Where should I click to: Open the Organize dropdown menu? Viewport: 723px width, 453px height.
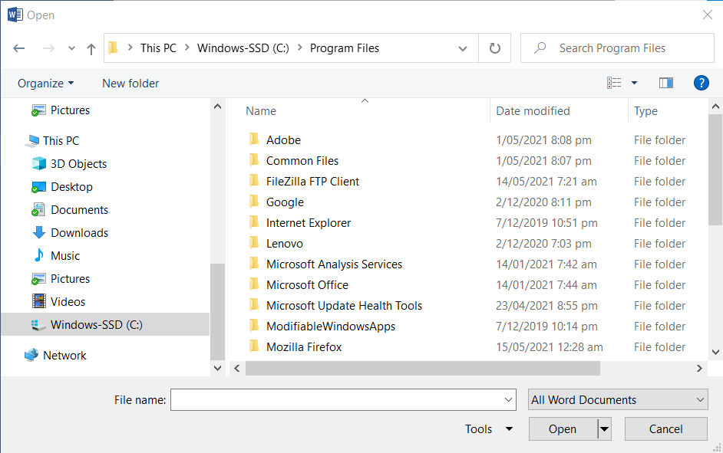click(45, 84)
